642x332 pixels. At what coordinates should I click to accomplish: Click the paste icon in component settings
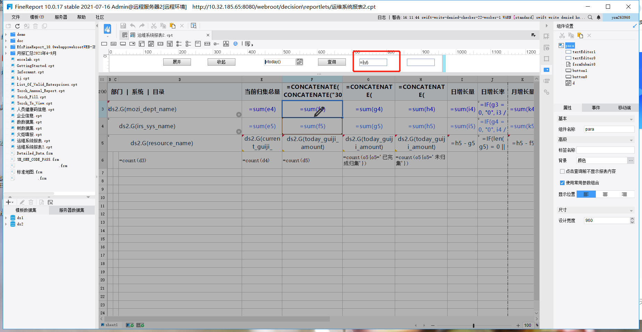pos(580,35)
